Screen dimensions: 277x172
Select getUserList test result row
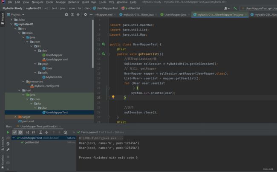(x=32, y=142)
